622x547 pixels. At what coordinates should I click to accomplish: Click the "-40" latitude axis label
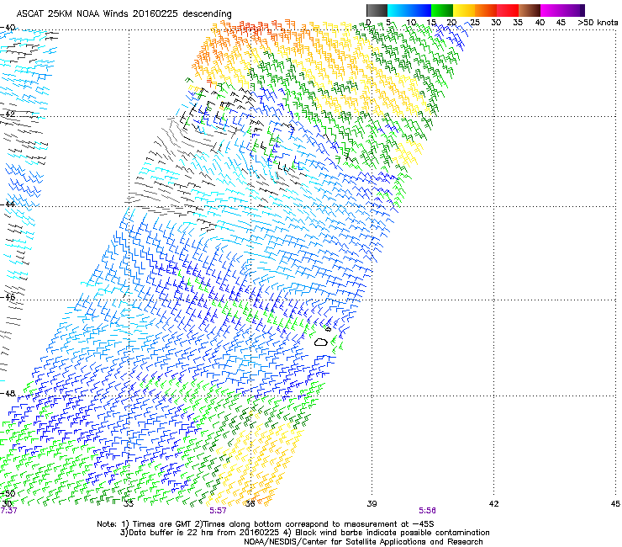point(8,28)
